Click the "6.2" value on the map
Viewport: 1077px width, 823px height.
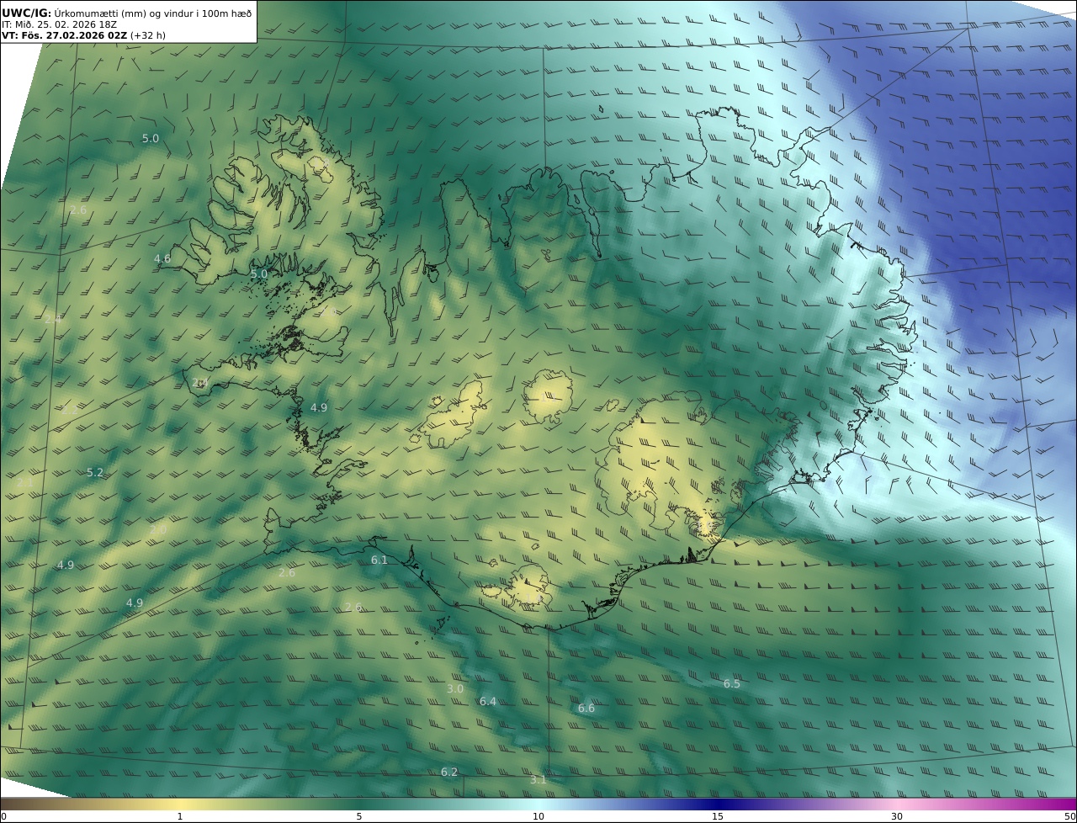tap(449, 773)
